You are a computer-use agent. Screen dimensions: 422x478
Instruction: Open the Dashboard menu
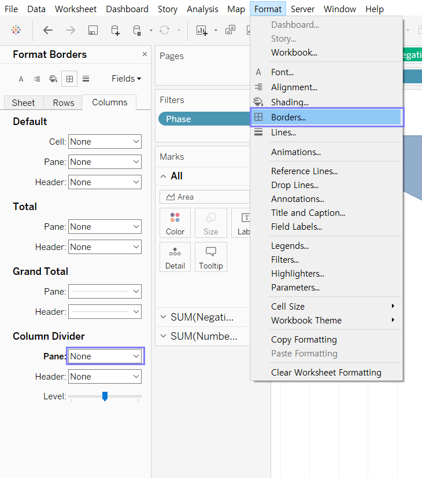[x=127, y=9]
